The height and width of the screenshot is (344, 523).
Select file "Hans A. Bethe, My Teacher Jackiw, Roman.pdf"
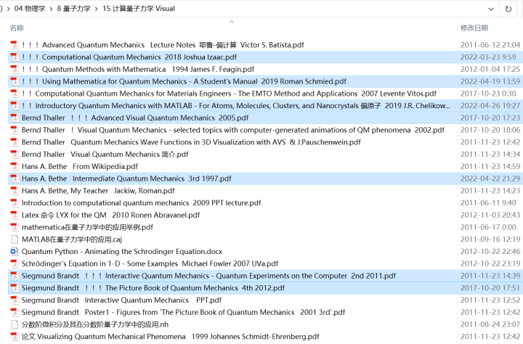click(x=98, y=191)
